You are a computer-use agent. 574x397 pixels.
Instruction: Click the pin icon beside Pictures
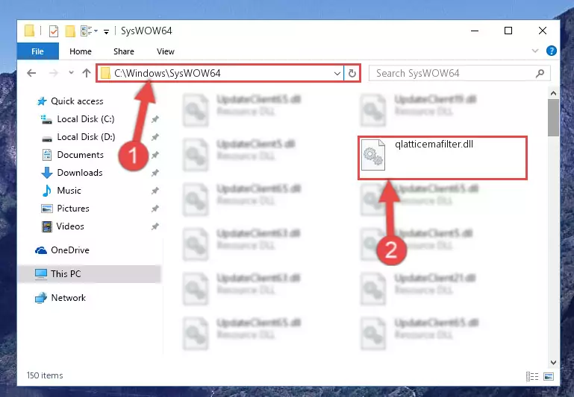point(155,209)
